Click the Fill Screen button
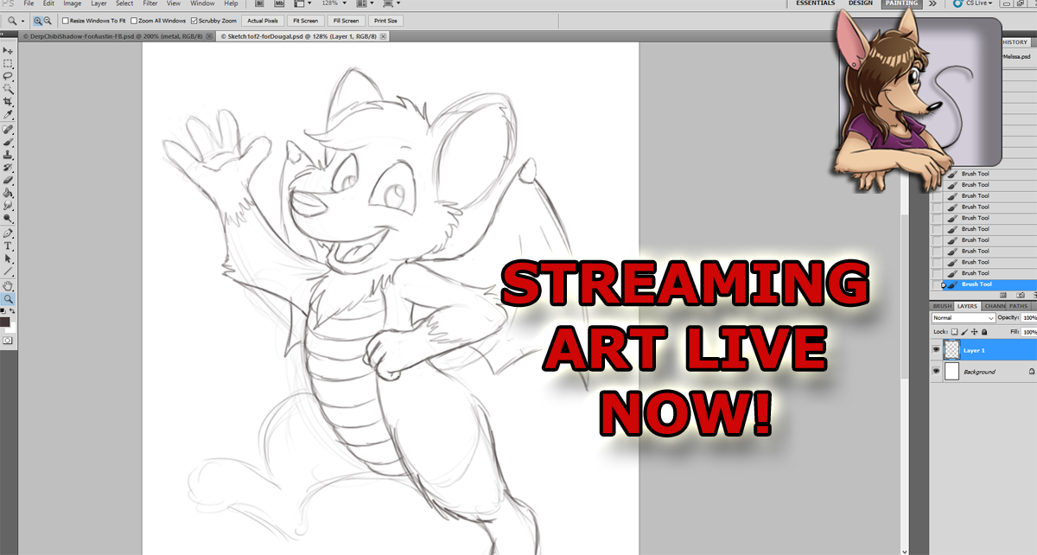Screen dimensions: 1037x555 tap(346, 20)
